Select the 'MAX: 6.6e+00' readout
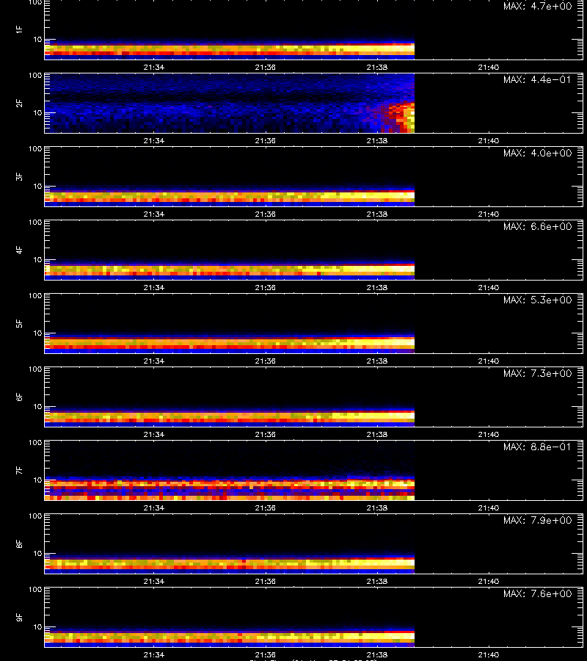587x661 pixels. [537, 226]
